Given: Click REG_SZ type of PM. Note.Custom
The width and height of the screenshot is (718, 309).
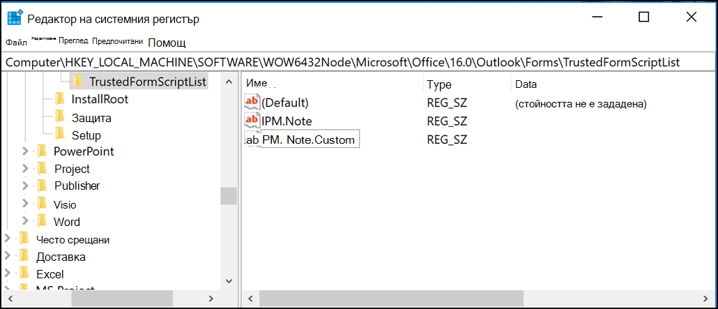Looking at the screenshot, I should 446,140.
